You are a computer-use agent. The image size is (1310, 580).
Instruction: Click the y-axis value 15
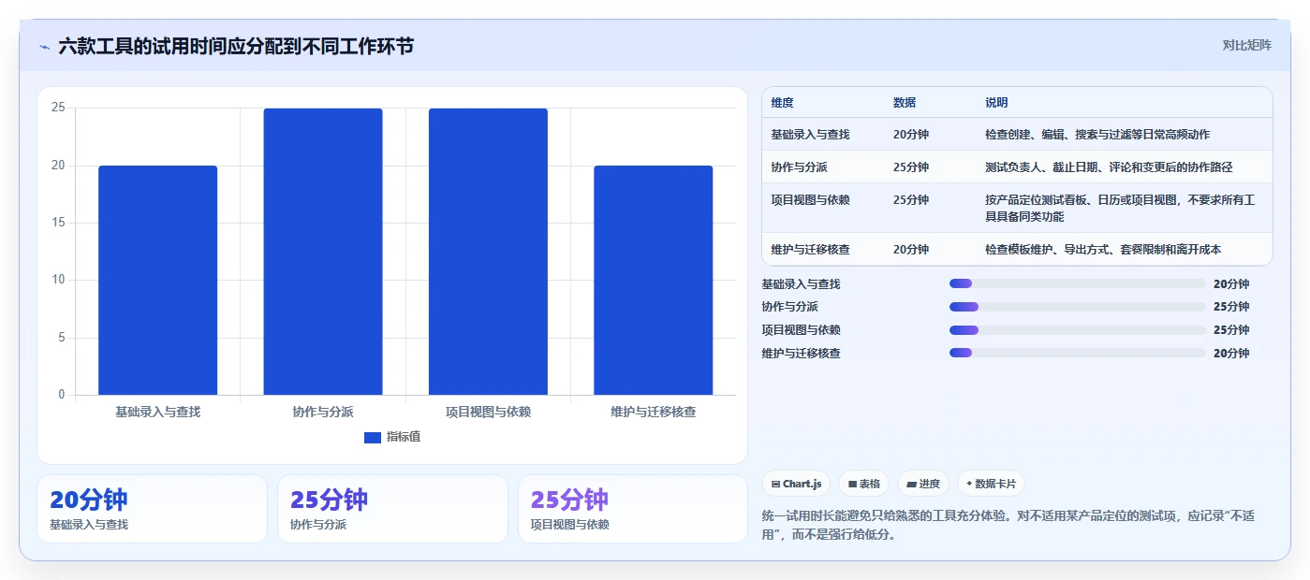58,223
